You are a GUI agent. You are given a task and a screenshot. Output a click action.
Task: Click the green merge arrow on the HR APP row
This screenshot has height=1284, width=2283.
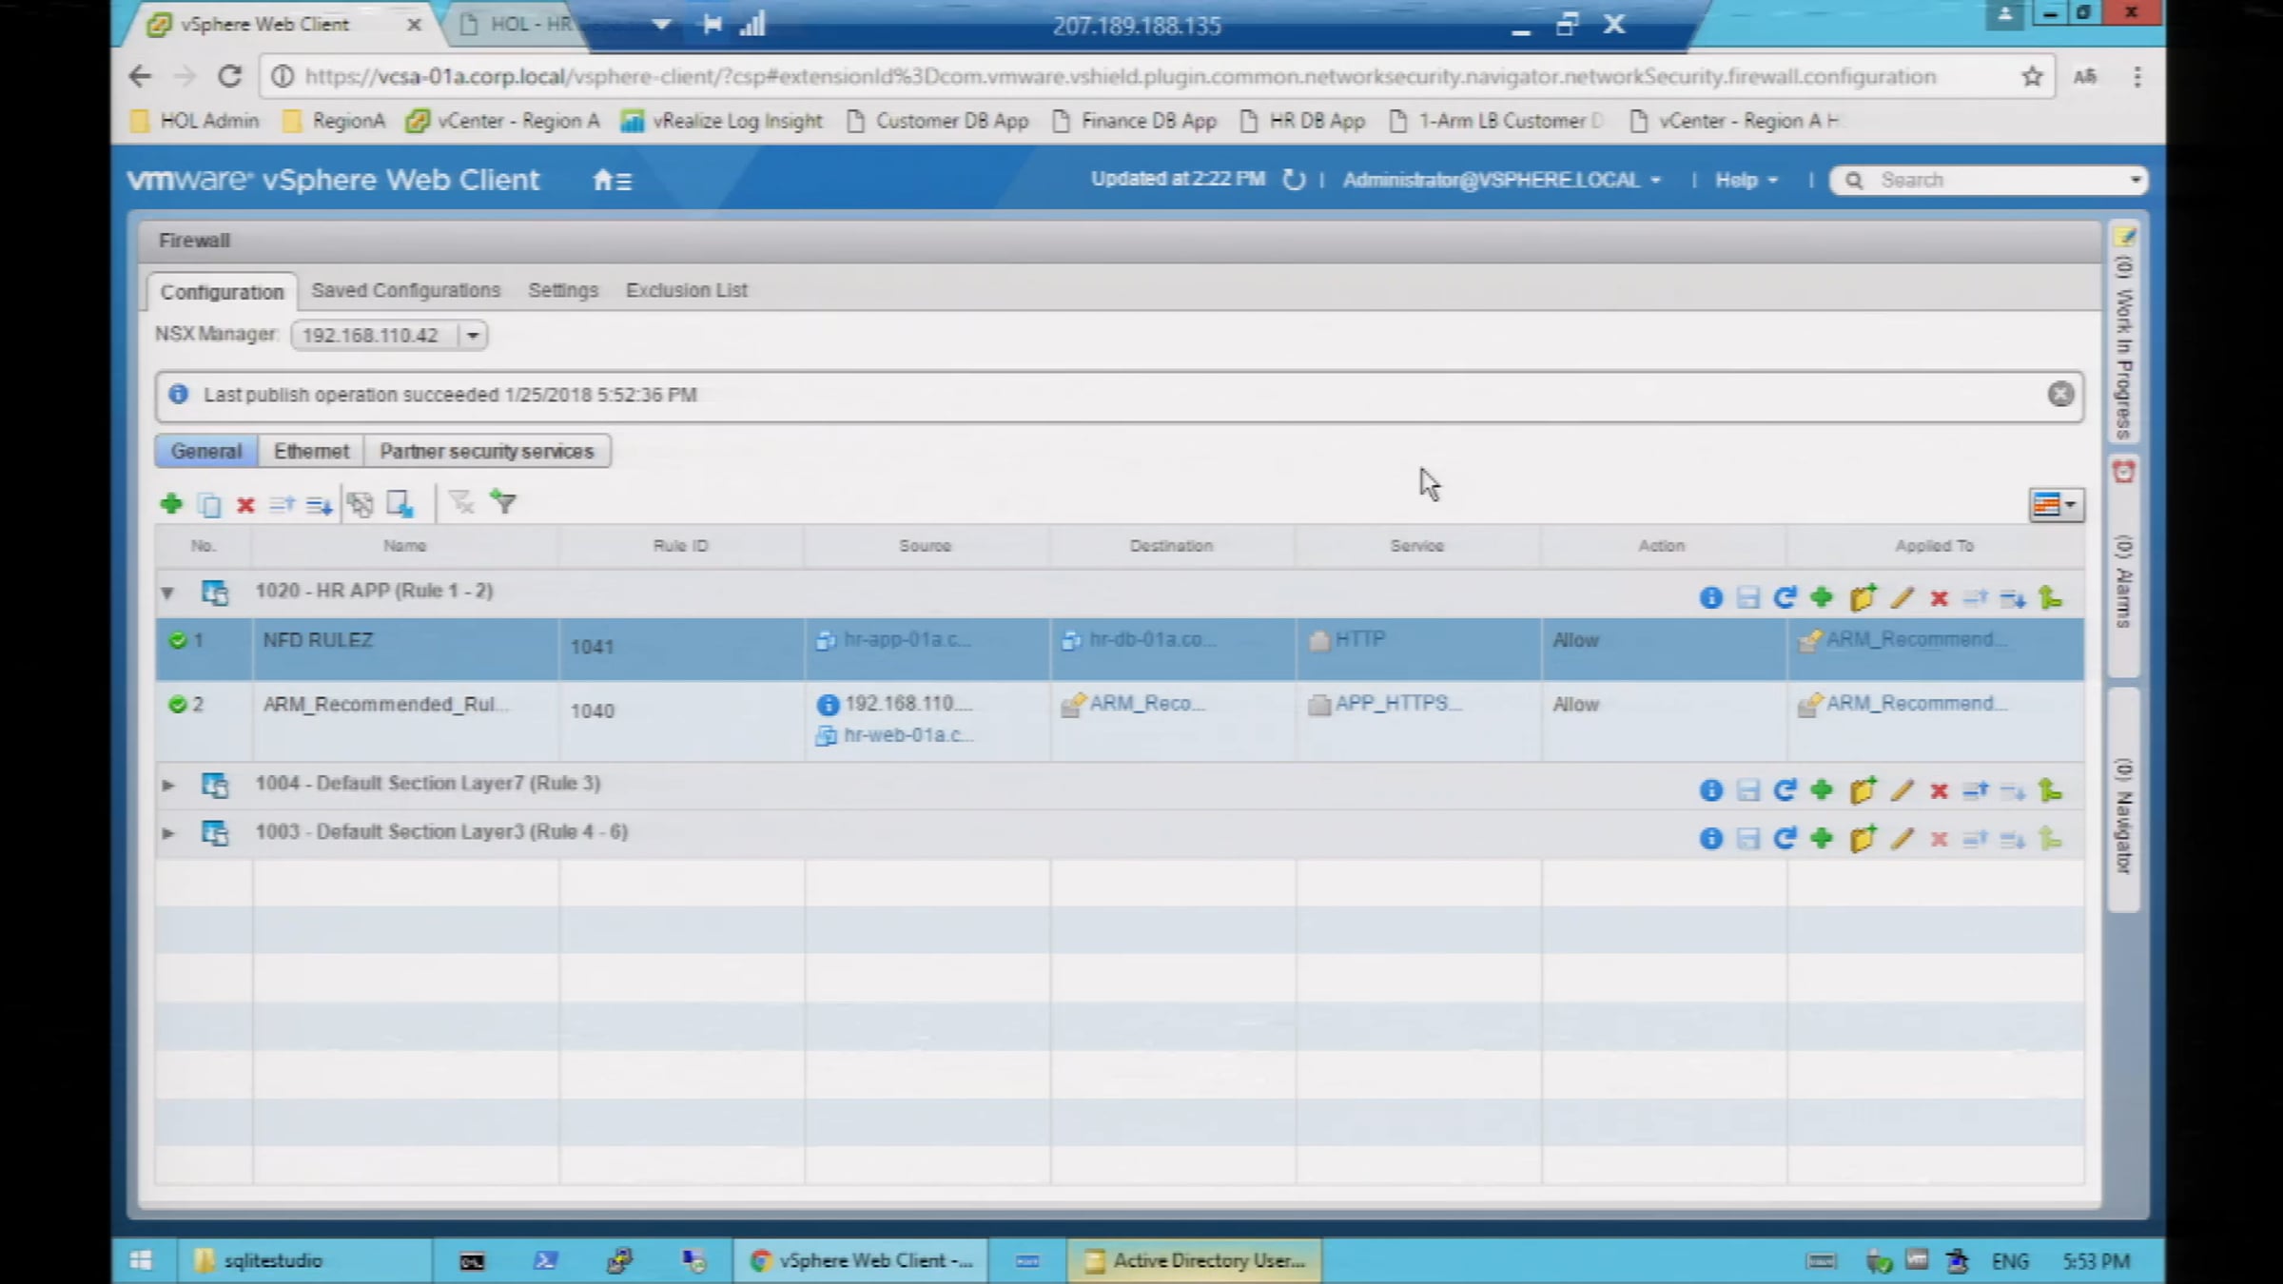pos(2050,597)
